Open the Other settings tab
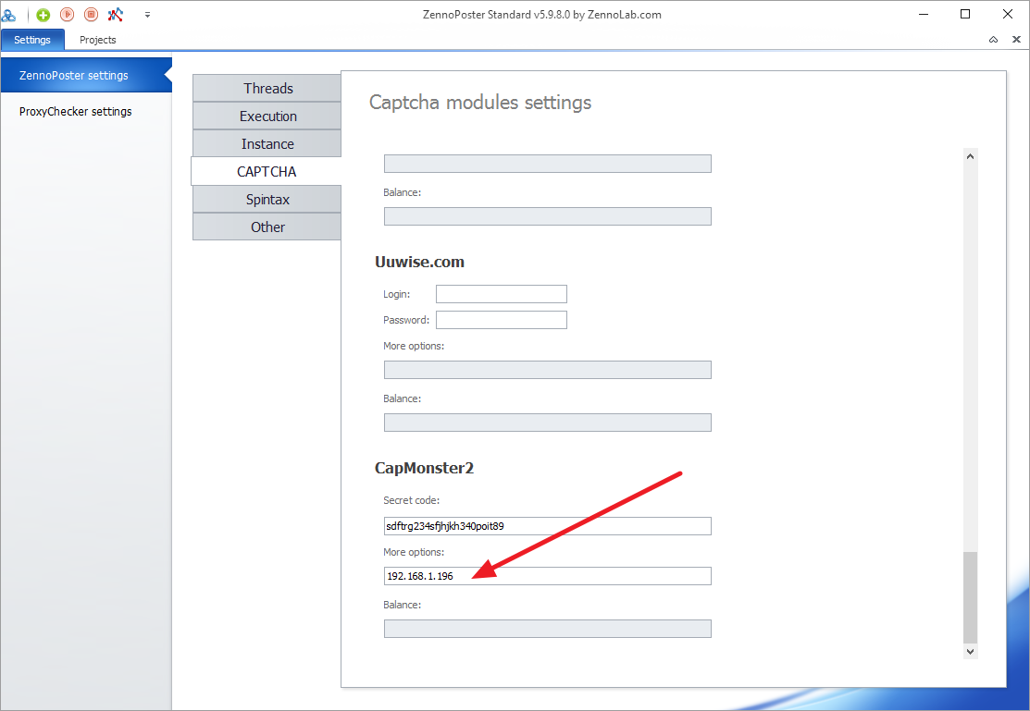1030x711 pixels. click(267, 227)
